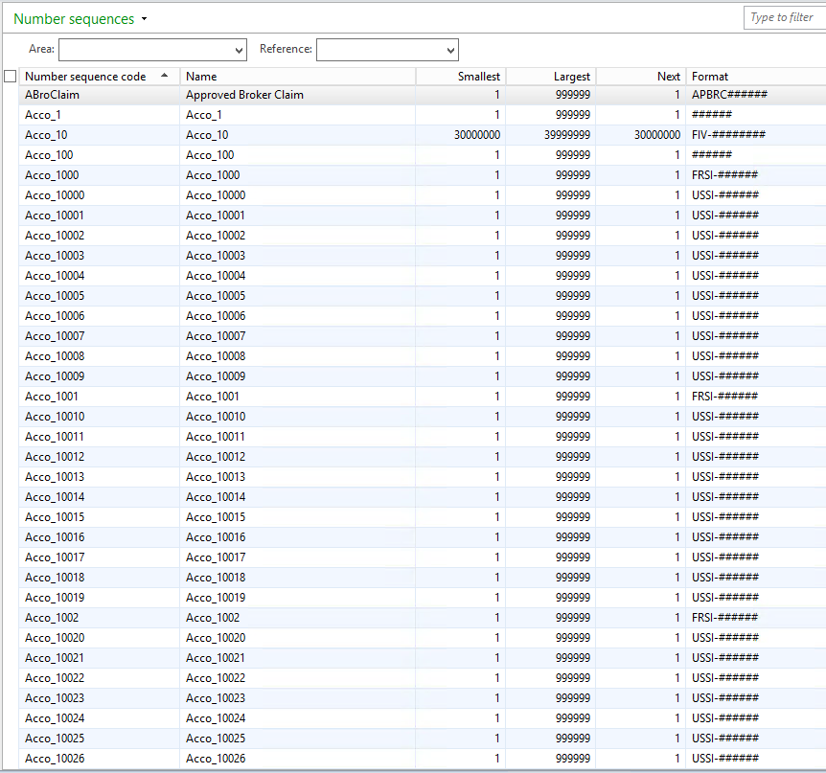Screen dimensions: 826x773
Task: Select the FRSI-###### format cell of Acco_1002
Action: coord(724,617)
